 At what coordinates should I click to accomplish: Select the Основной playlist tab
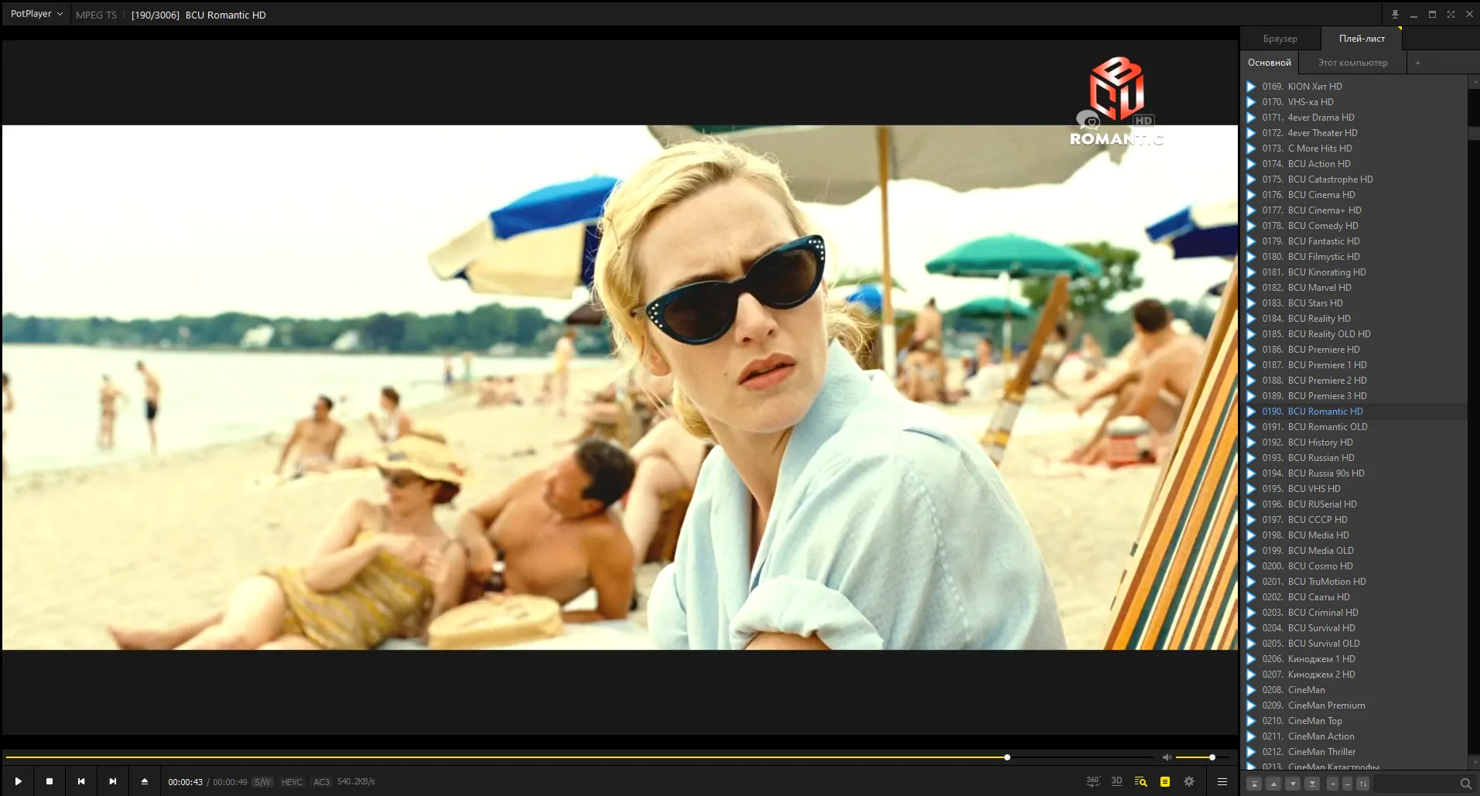point(1270,63)
